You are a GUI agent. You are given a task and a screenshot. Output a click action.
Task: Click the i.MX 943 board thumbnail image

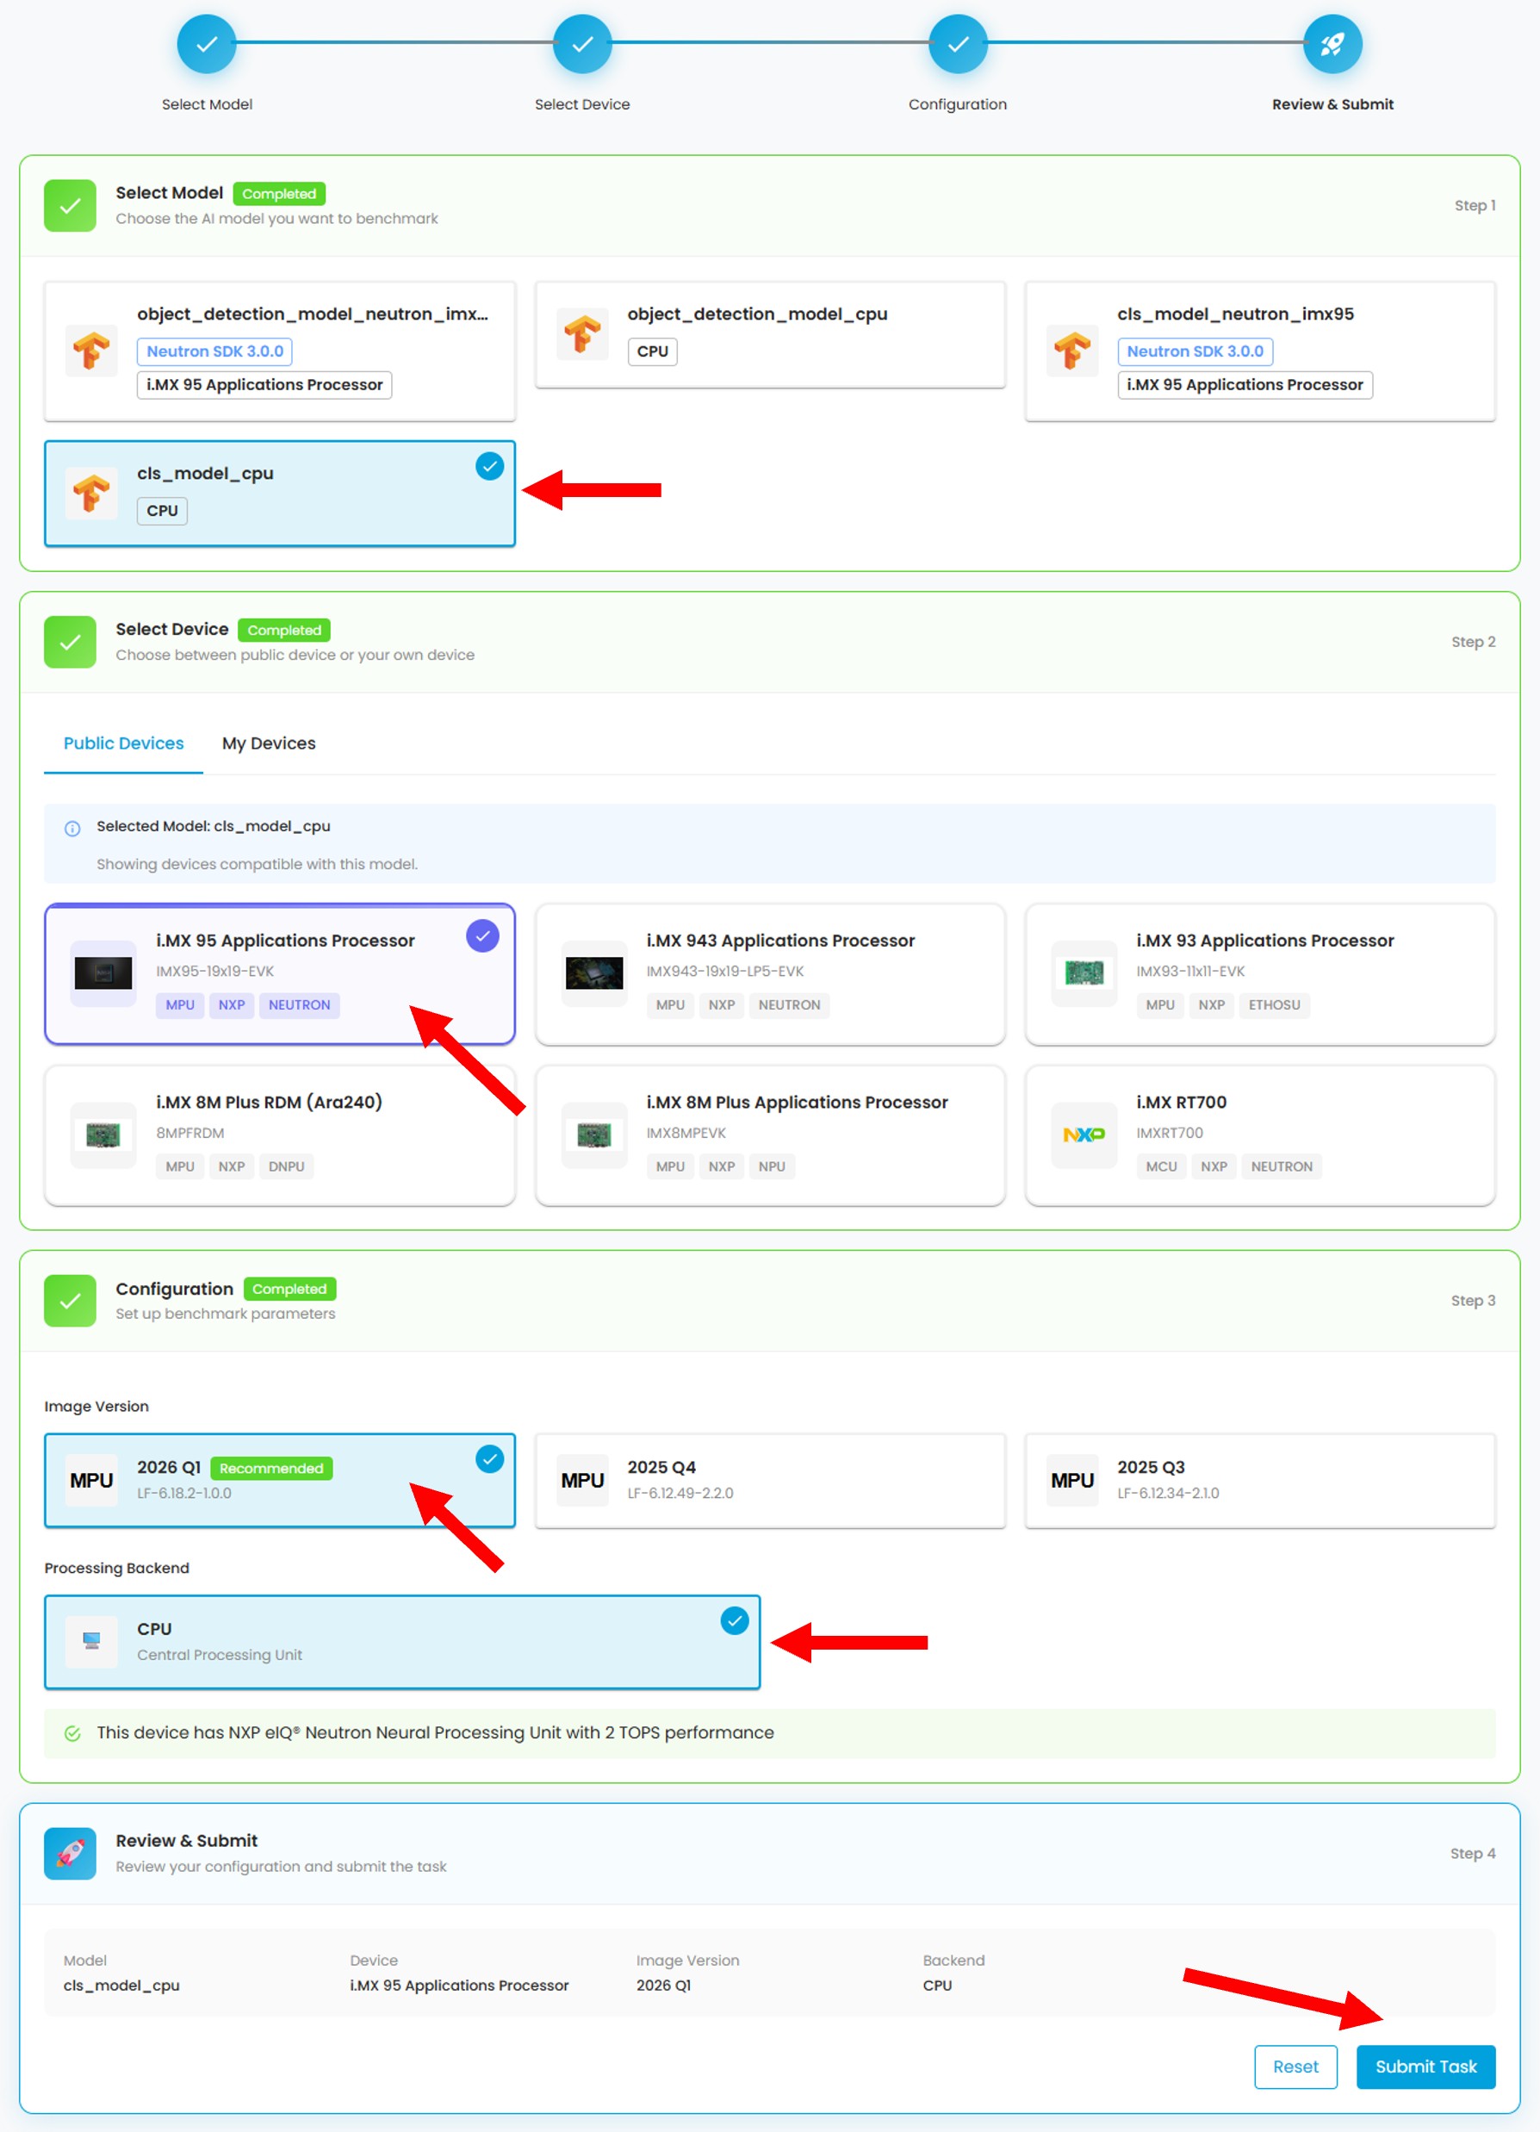coord(594,973)
